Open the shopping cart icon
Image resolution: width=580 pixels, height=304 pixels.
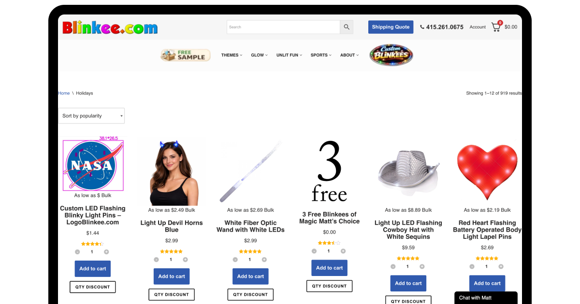(x=496, y=27)
